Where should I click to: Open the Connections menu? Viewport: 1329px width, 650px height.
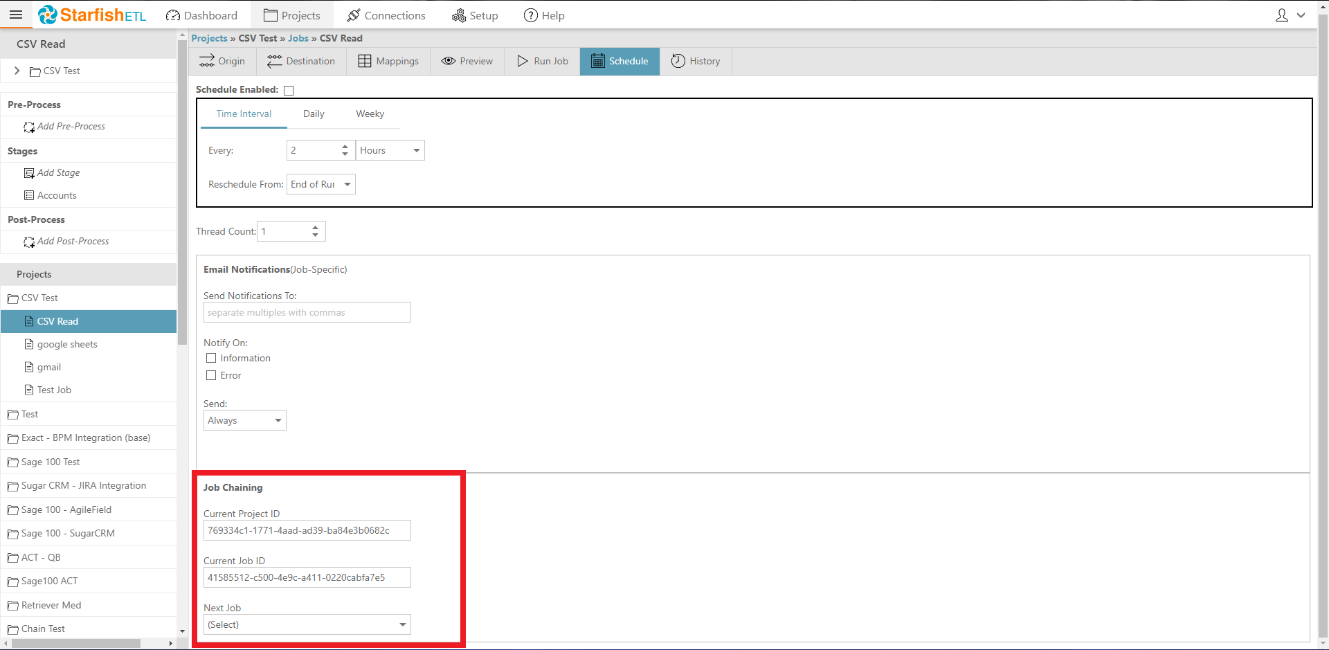(x=386, y=15)
